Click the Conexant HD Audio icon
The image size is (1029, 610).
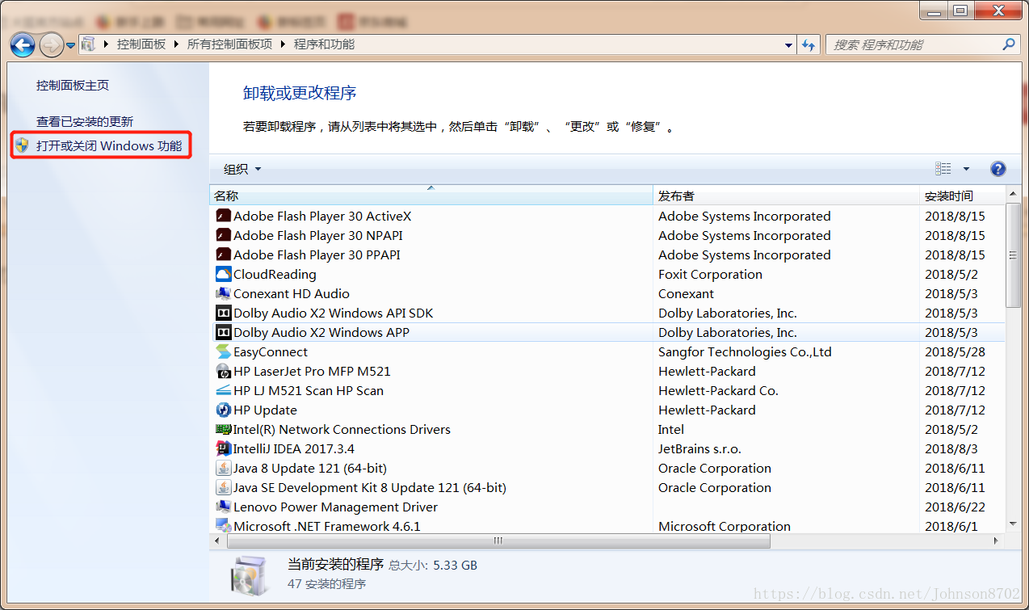[224, 293]
